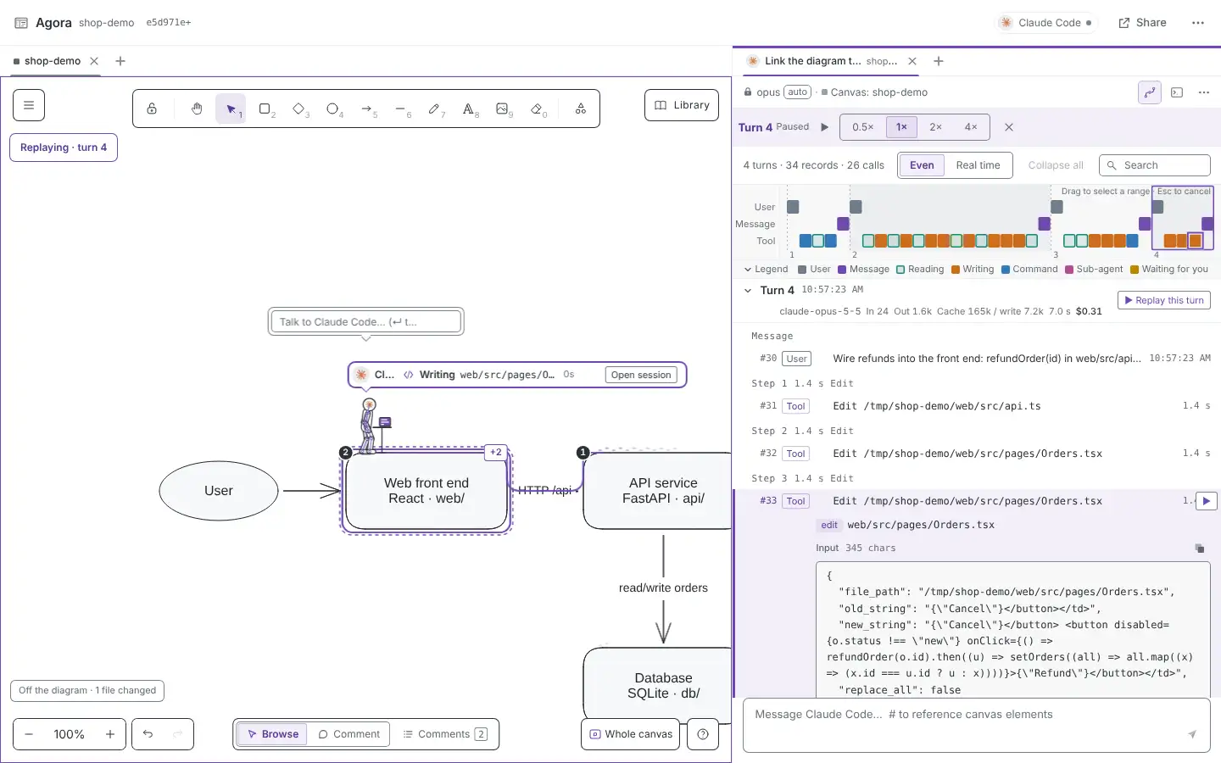Image resolution: width=1221 pixels, height=763 pixels.
Task: Select the Insert image tool
Action: coord(502,109)
